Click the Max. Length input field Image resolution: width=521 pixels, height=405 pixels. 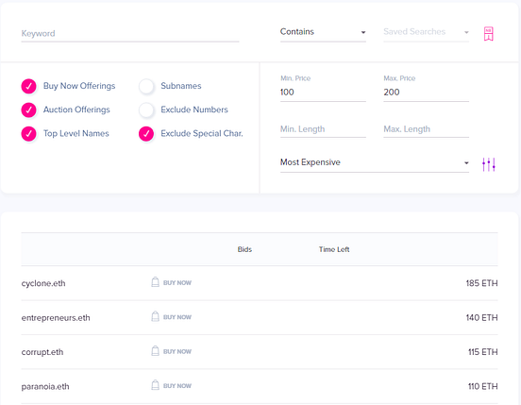coord(426,129)
